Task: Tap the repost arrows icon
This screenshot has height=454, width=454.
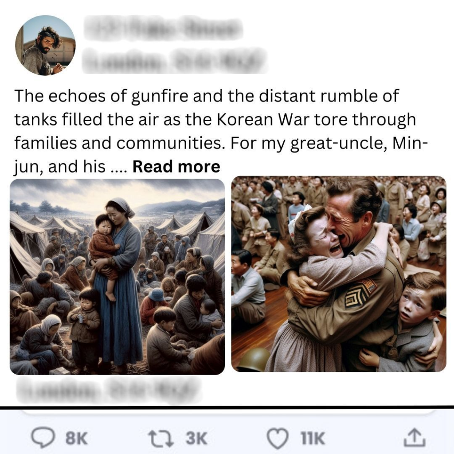Action: (160, 438)
